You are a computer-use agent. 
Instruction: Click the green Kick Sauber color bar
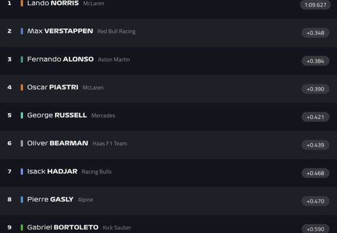pos(22,228)
